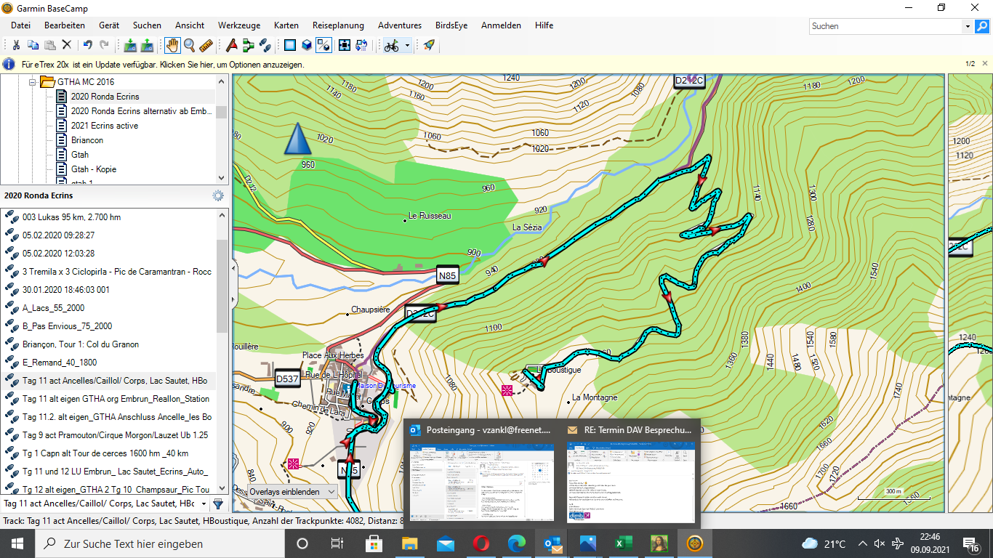The image size is (993, 558).
Task: Switch to 2D map view
Action: click(x=290, y=46)
